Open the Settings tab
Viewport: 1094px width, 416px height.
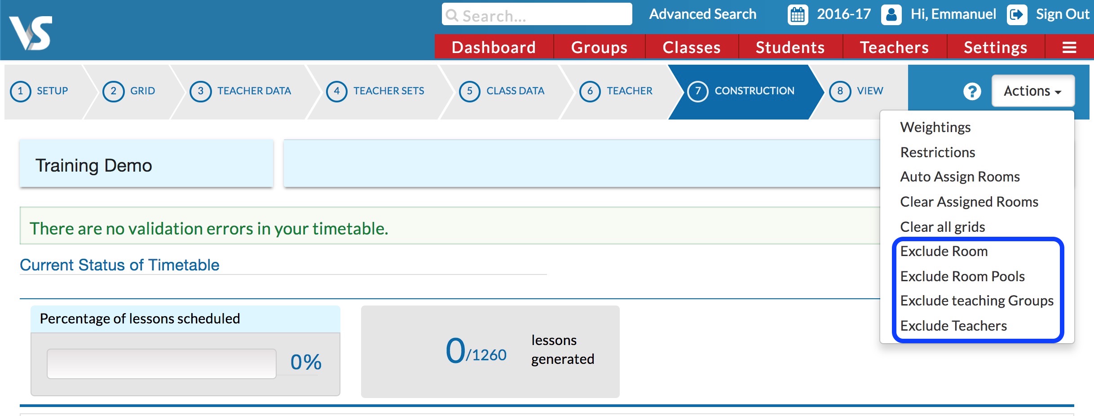995,47
